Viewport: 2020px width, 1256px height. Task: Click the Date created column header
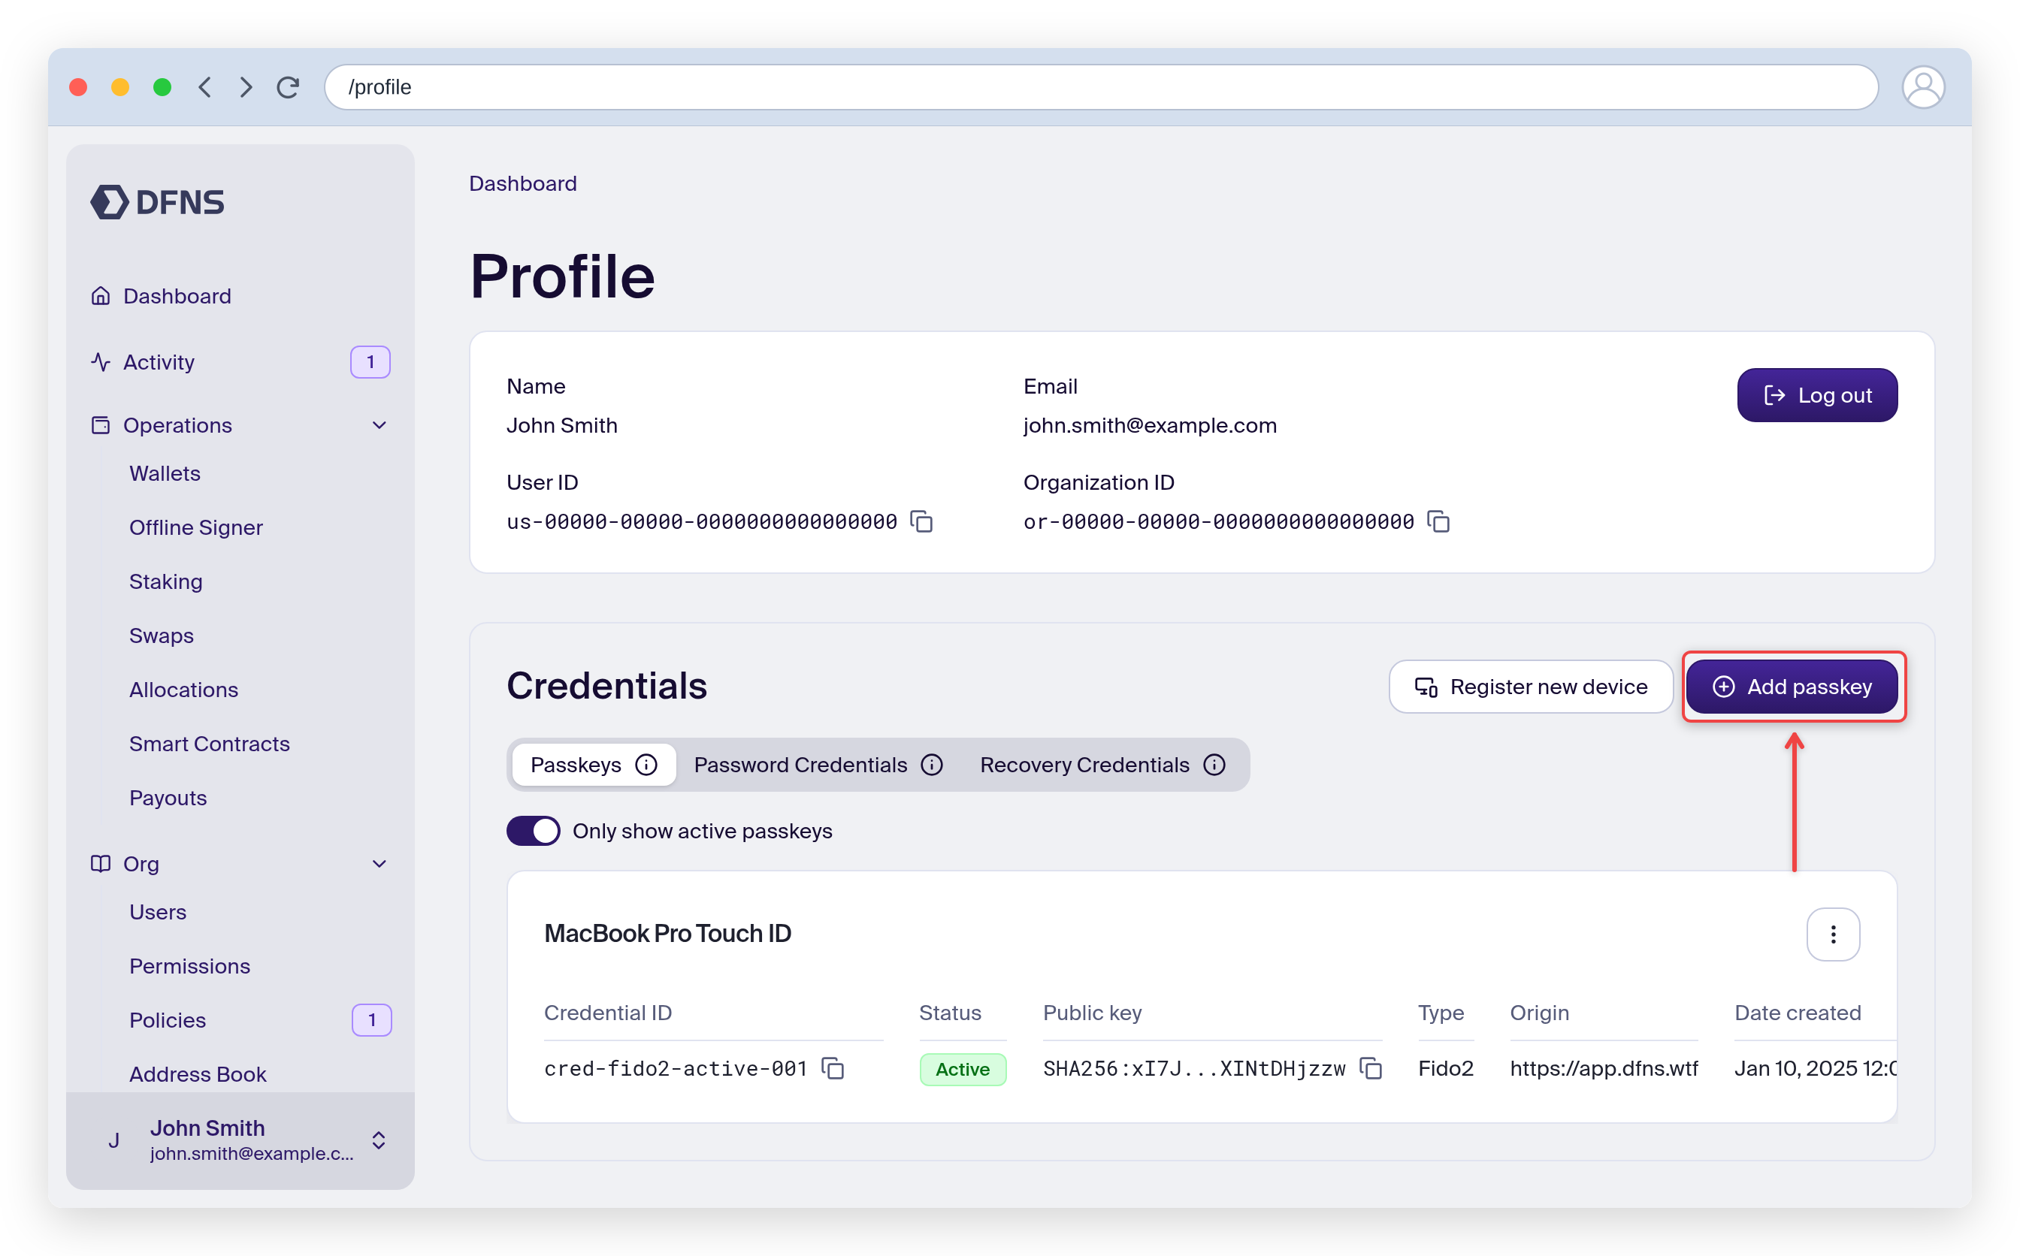(x=1798, y=1013)
